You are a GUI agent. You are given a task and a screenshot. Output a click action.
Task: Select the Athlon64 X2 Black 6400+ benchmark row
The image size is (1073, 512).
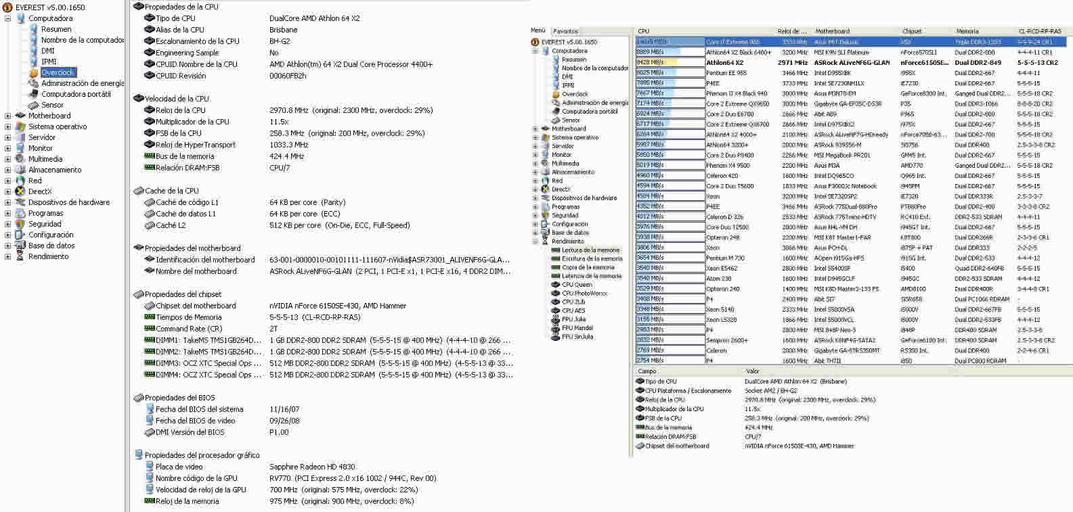tap(850, 52)
